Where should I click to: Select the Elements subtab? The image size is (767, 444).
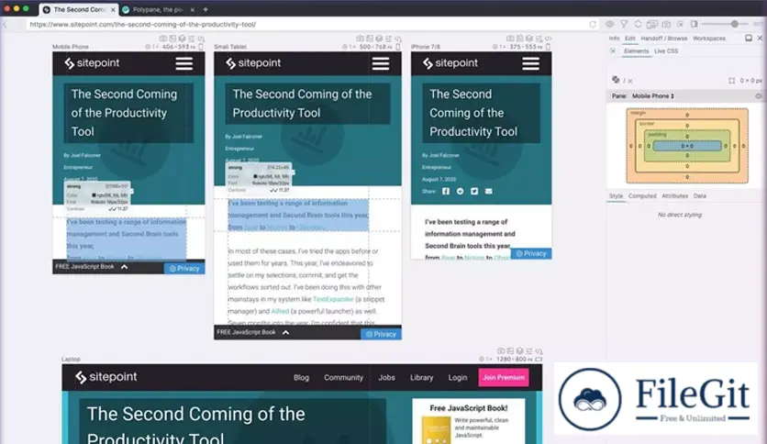click(636, 50)
